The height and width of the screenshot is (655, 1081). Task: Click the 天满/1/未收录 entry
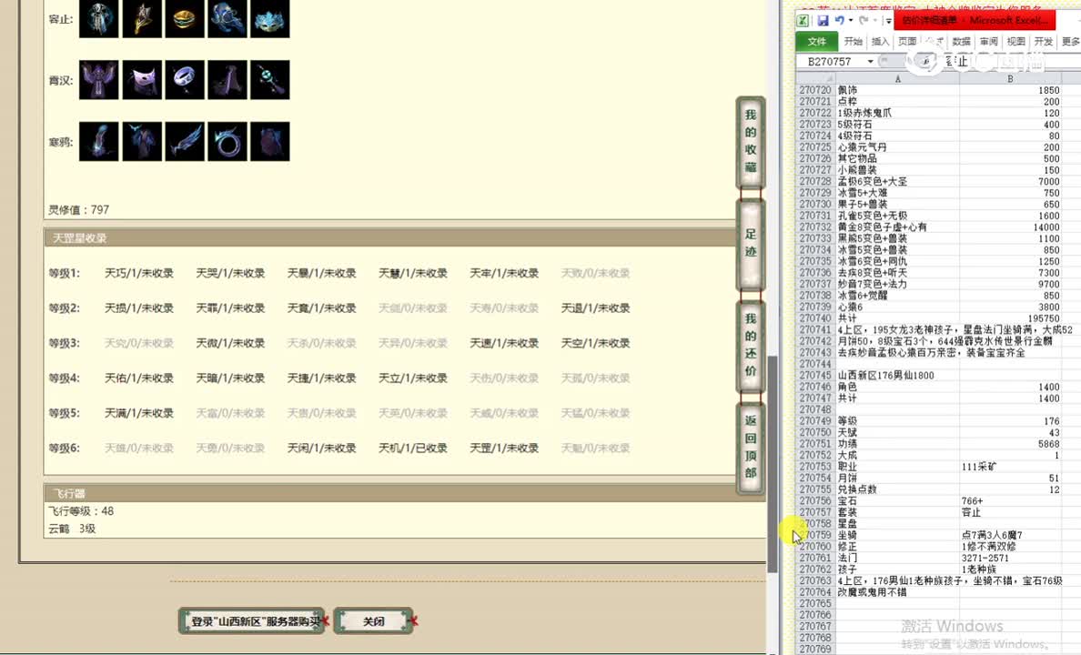[139, 413]
